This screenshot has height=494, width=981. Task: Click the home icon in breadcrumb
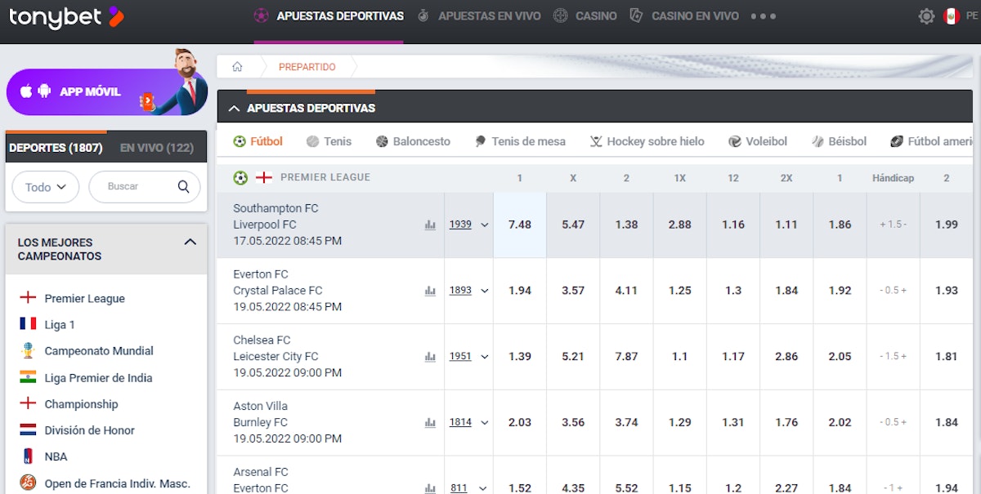click(237, 67)
